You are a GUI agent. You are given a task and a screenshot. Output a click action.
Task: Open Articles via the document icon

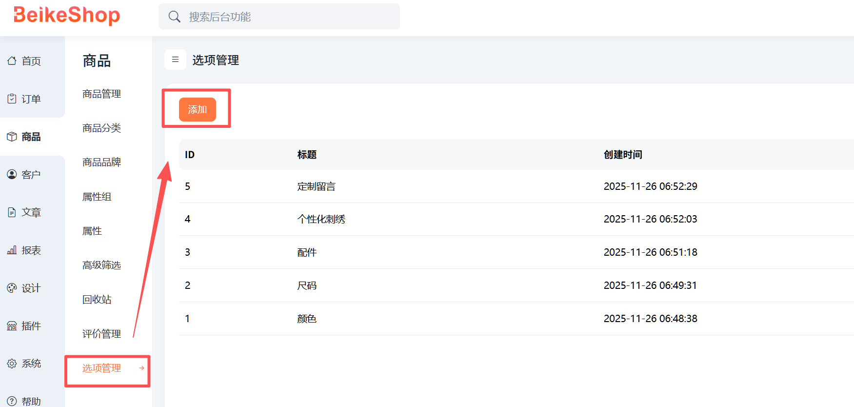tap(12, 212)
